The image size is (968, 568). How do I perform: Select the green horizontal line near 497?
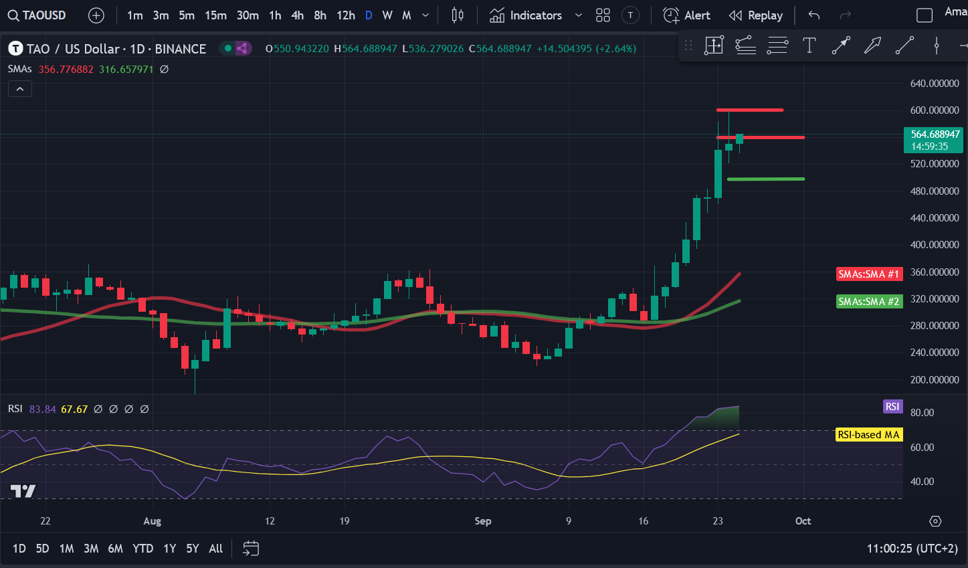point(765,179)
